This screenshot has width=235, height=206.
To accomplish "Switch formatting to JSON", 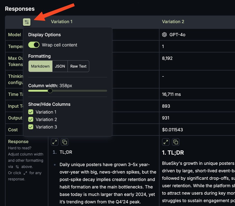I will (x=60, y=66).
